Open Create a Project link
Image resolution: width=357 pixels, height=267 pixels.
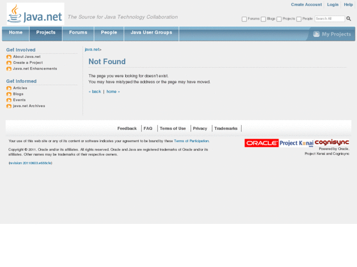[28, 63]
